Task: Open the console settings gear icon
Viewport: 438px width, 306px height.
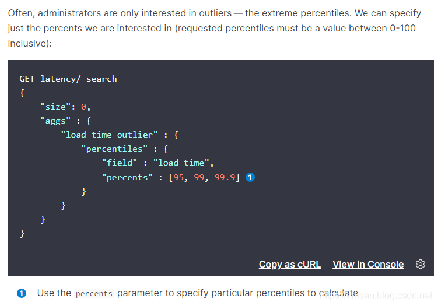Action: point(420,264)
